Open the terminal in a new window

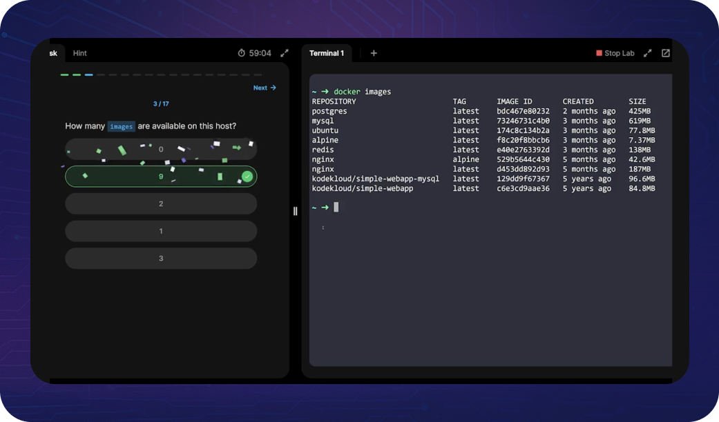666,53
